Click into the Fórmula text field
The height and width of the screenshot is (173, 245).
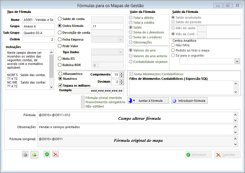click(135, 117)
